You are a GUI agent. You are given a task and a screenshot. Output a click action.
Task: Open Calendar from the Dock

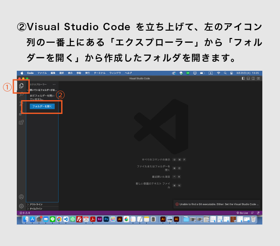coord(86,219)
